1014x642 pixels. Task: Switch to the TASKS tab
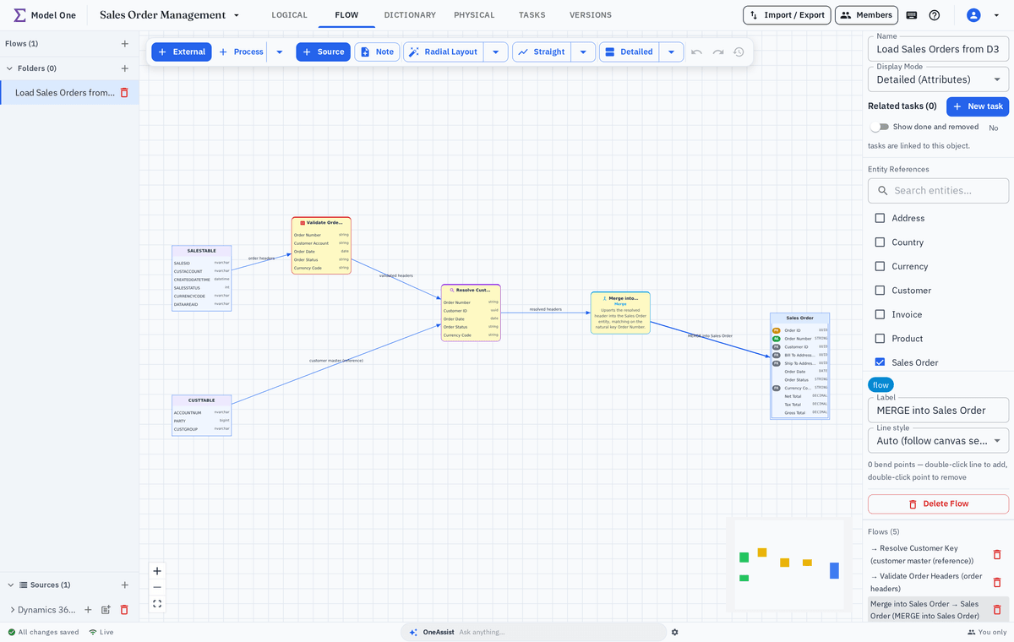click(x=532, y=15)
